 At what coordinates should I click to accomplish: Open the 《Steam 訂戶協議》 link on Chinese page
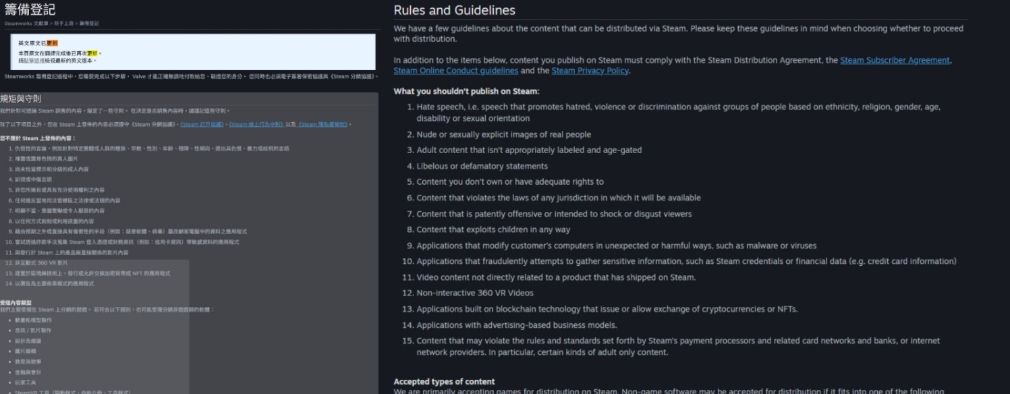[x=202, y=124]
